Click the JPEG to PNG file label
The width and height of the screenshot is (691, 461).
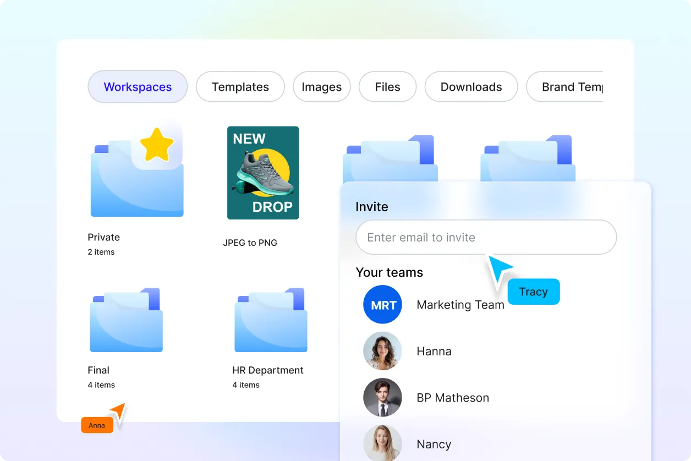(x=250, y=243)
